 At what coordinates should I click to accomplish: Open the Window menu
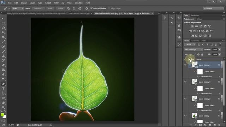point(78,3)
